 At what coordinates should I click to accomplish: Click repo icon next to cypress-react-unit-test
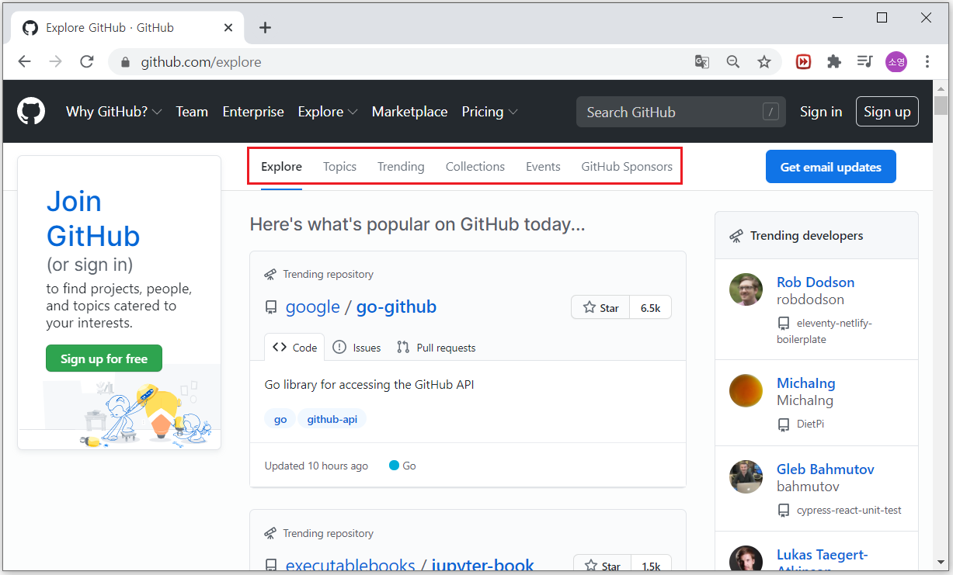(784, 511)
